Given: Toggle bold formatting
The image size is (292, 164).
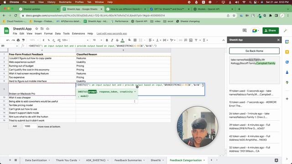Looking at the screenshot, I should pyautogui.click(x=107, y=40).
